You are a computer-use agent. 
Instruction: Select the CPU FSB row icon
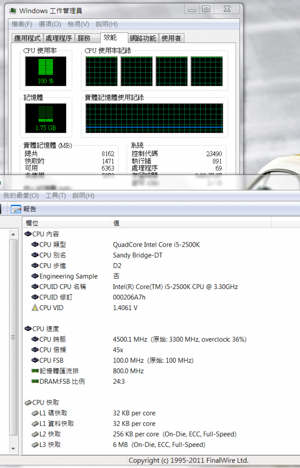point(35,360)
